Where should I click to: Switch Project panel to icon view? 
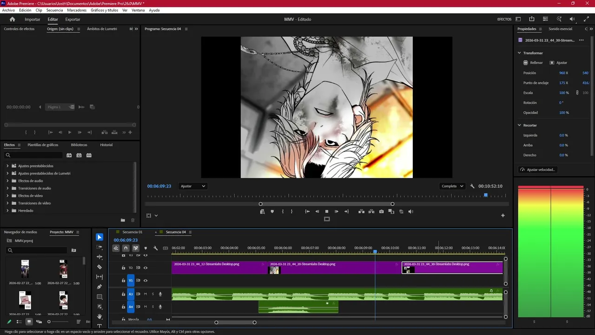29,322
